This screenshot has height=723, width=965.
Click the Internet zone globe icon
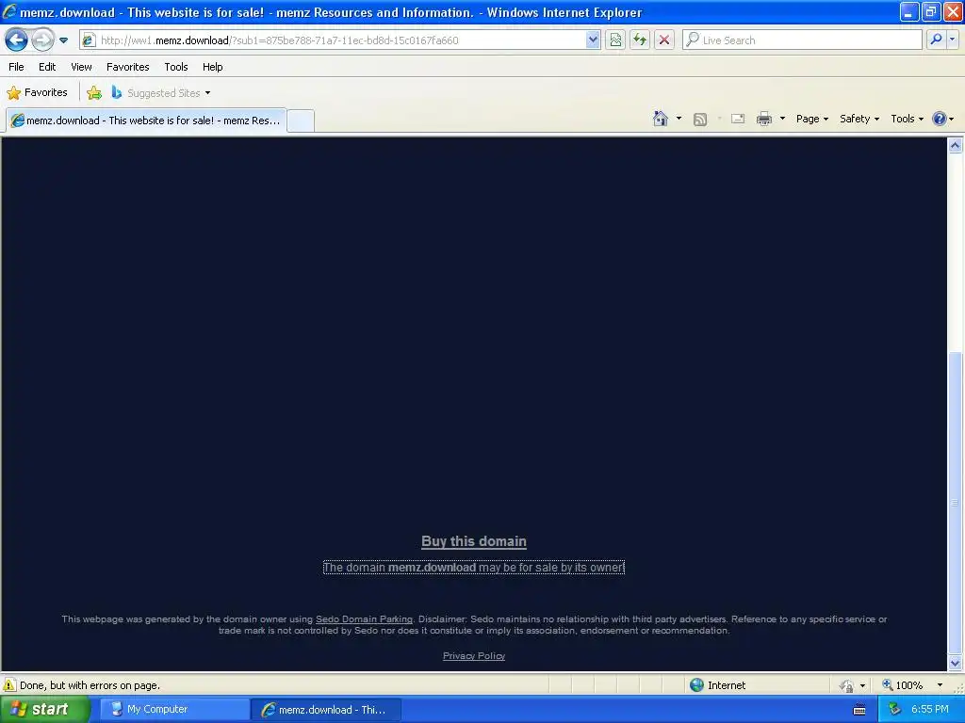[696, 685]
